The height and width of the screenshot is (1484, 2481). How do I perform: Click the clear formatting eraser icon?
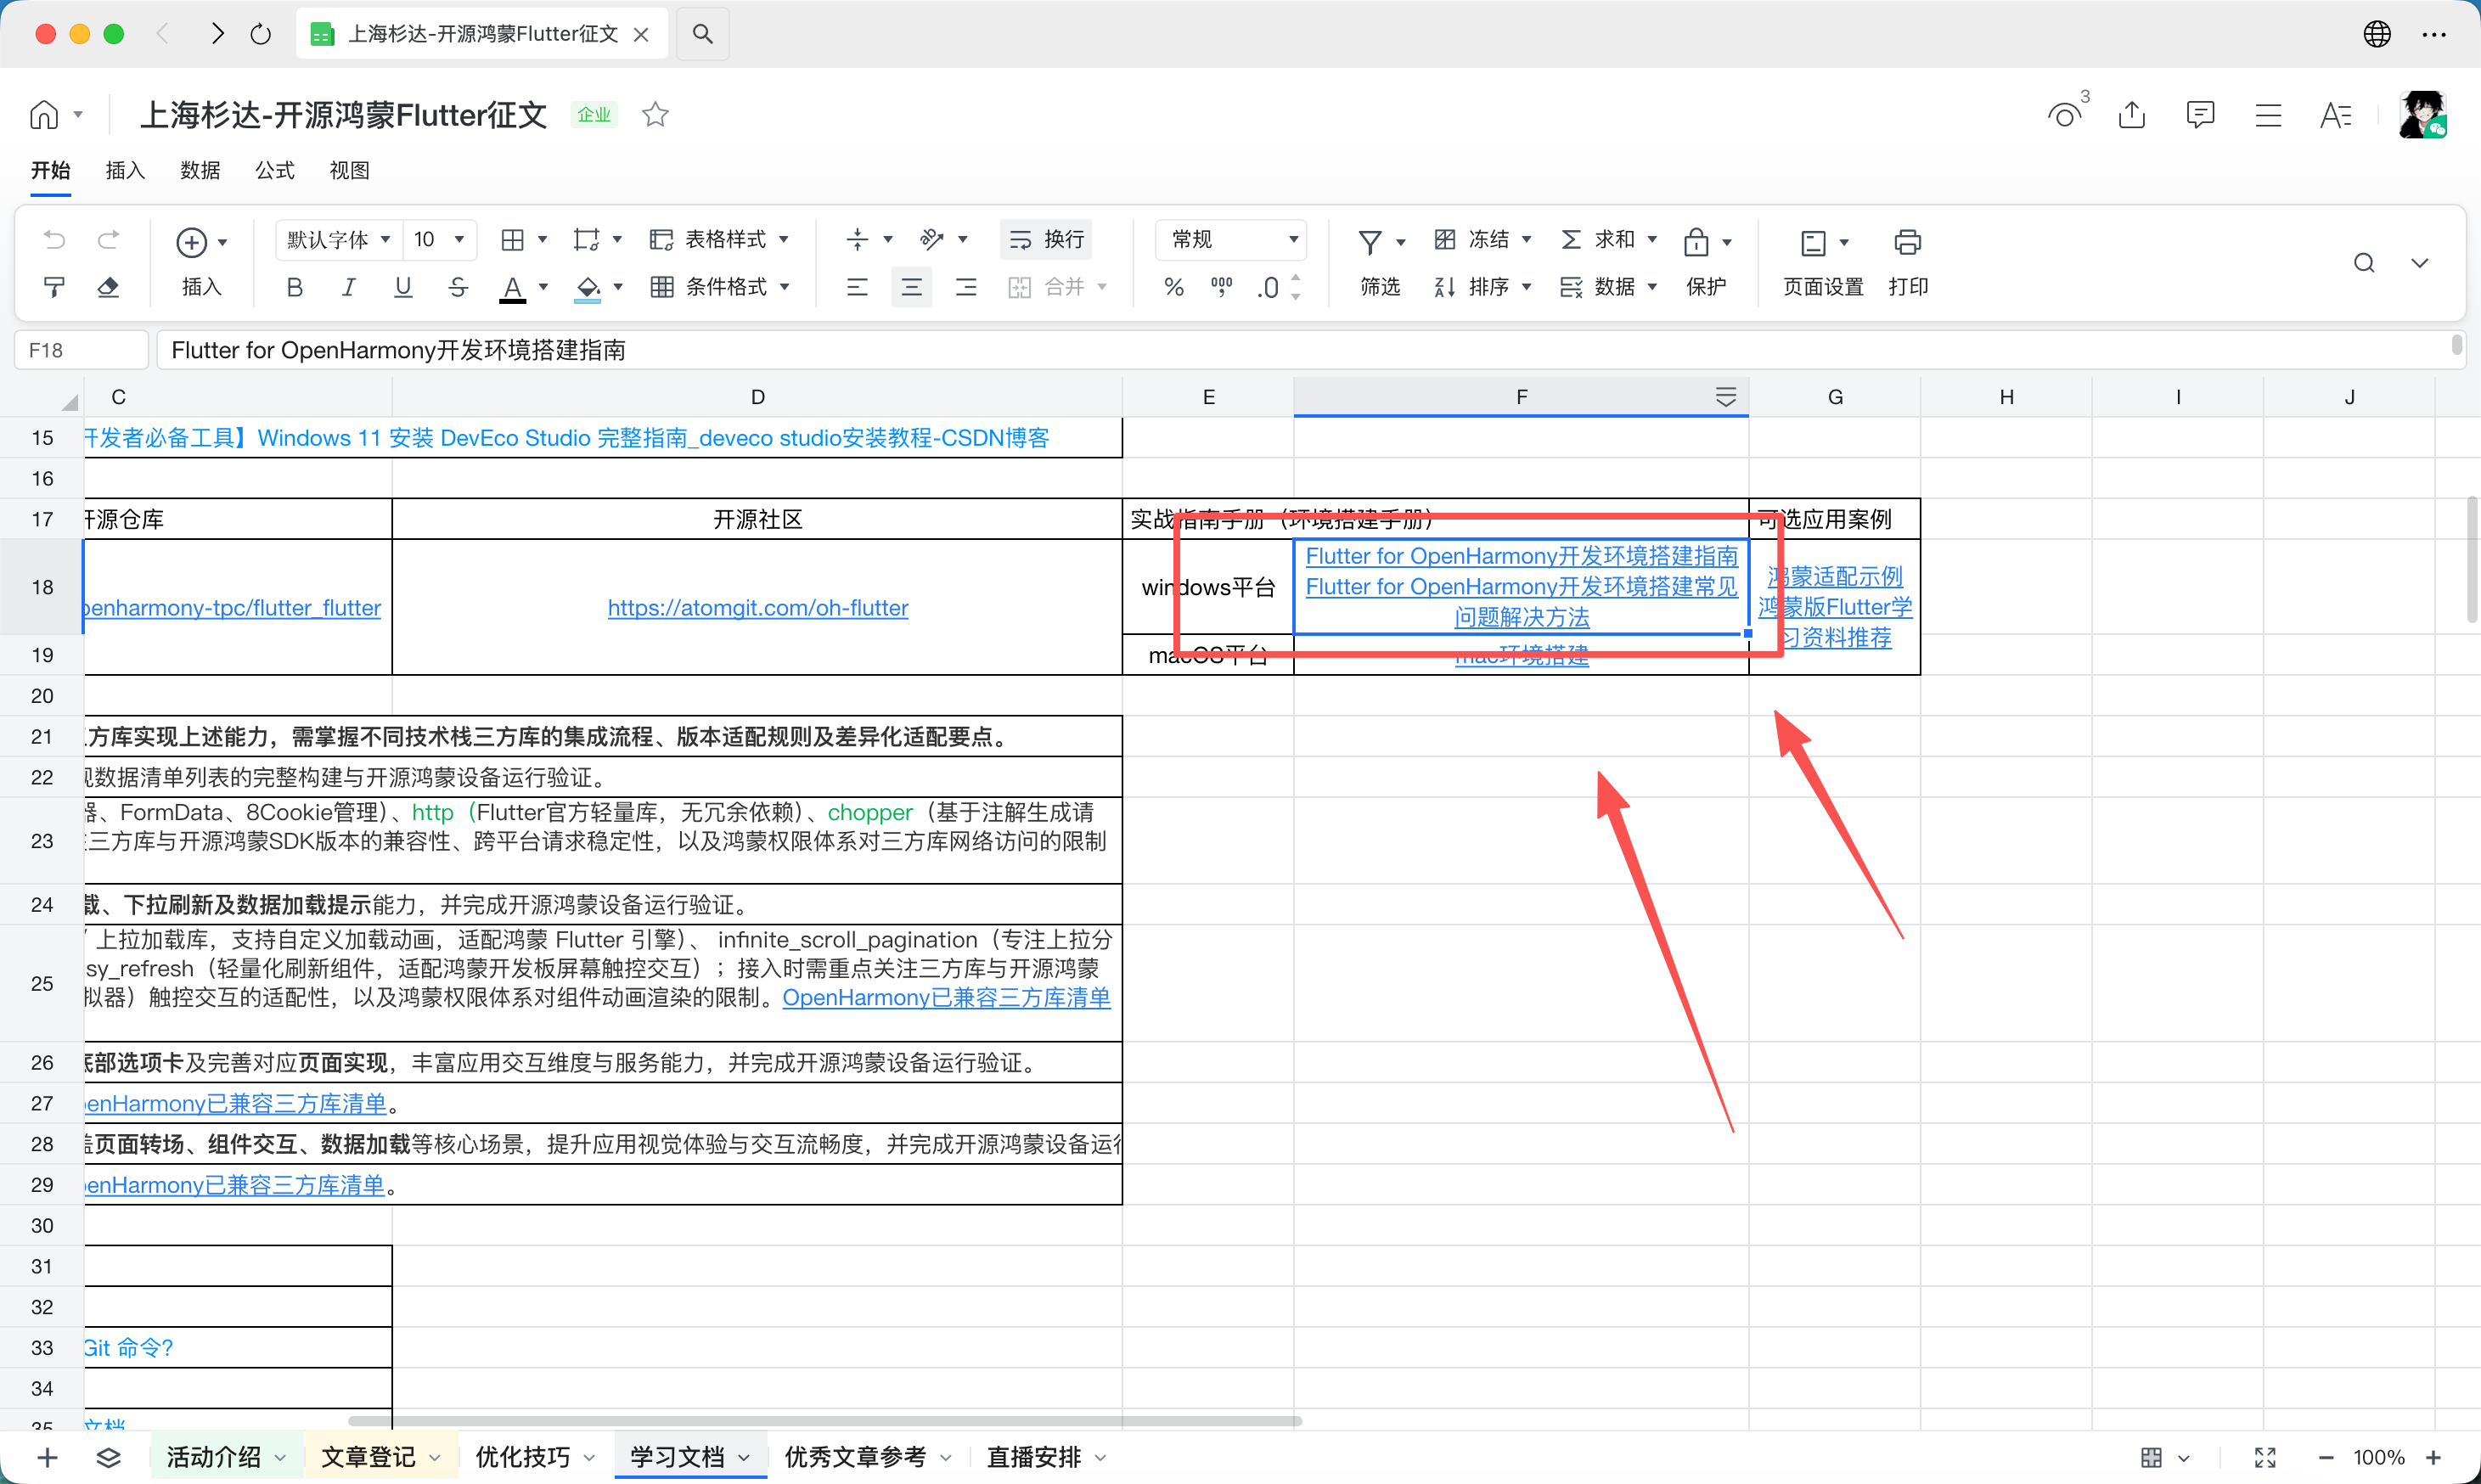click(108, 287)
